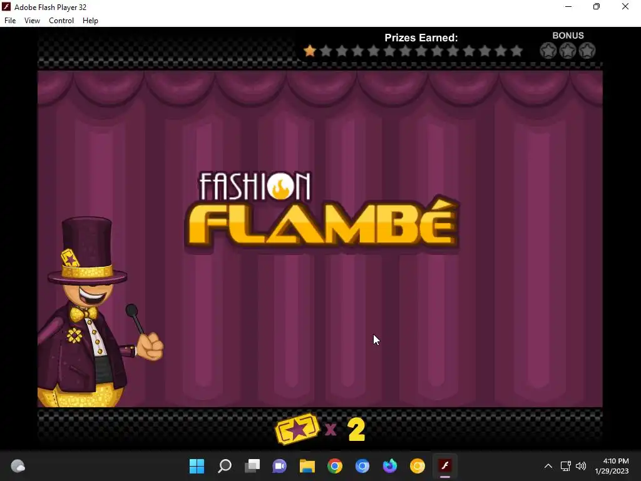This screenshot has height=481, width=641.
Task: Open network settings tray icon
Action: [x=566, y=466]
